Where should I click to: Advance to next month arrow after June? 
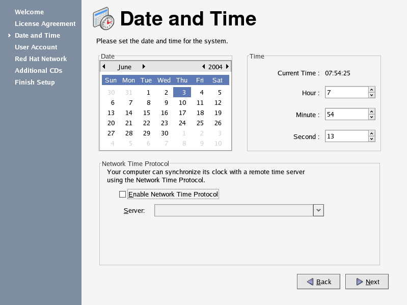(x=144, y=67)
